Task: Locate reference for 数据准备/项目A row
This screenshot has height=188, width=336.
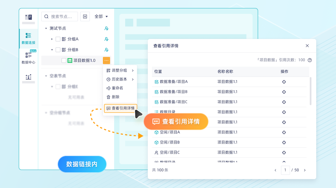Action: tap(284, 82)
